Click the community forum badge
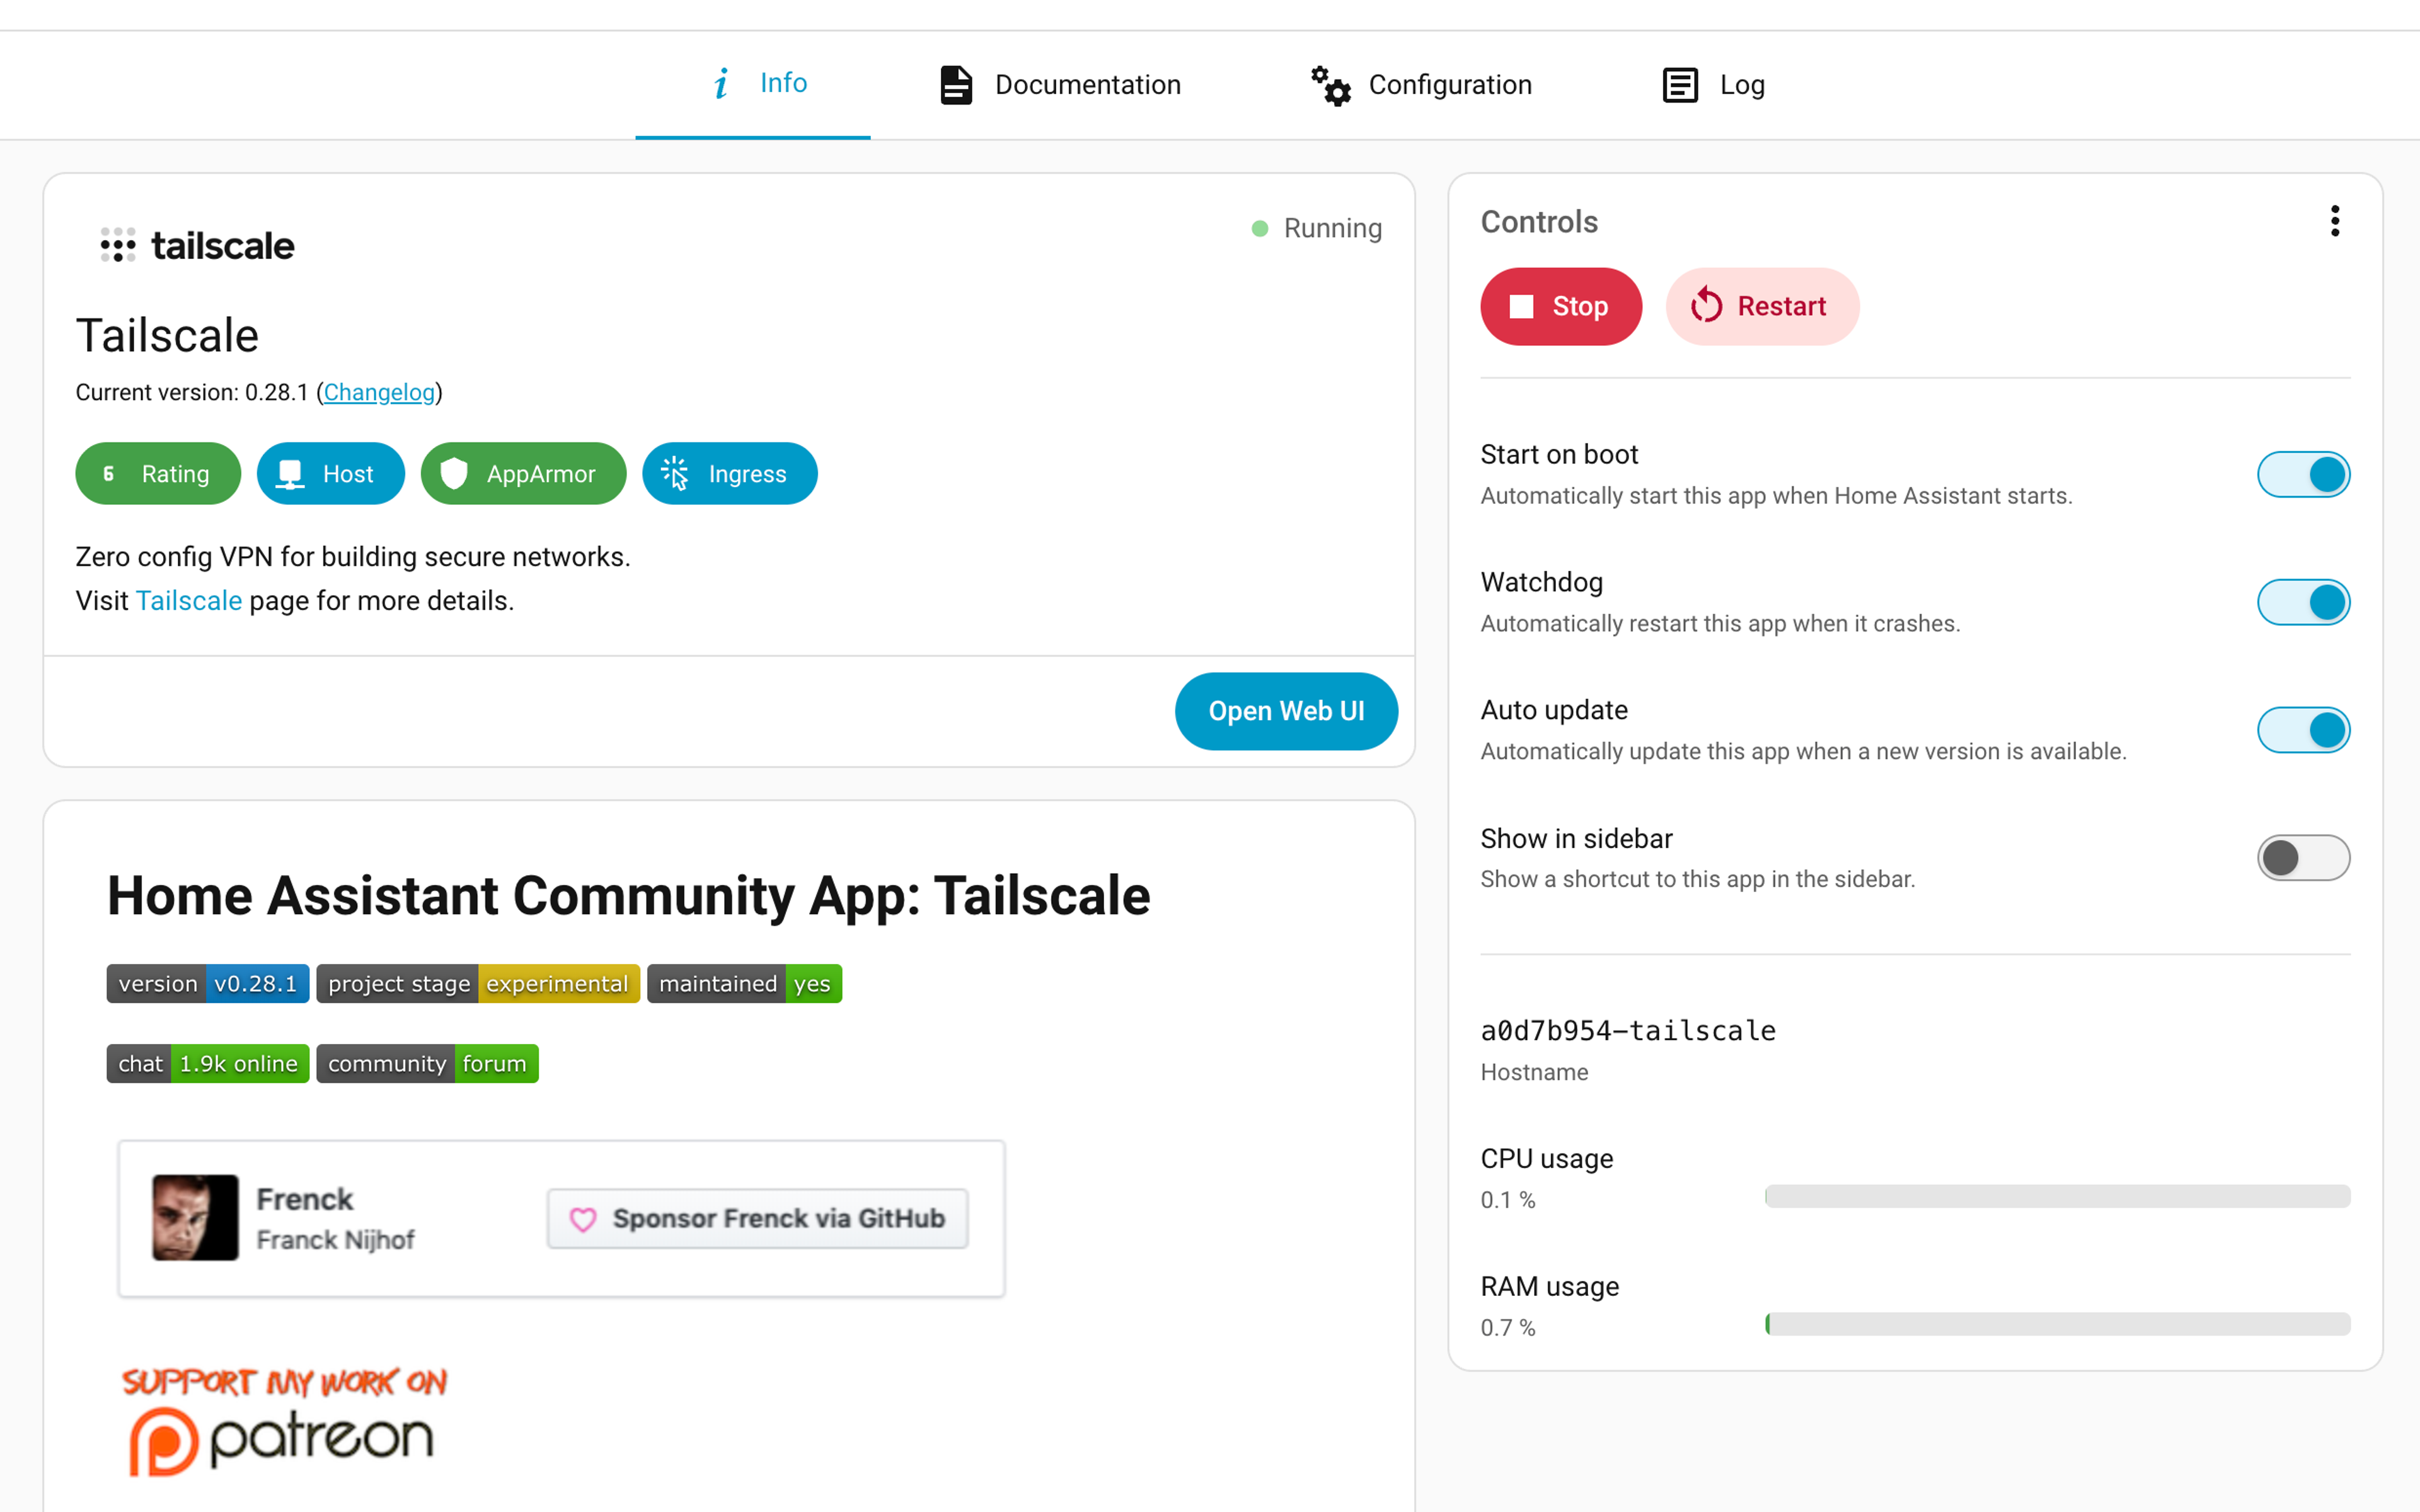The image size is (2420, 1512). pos(428,1064)
